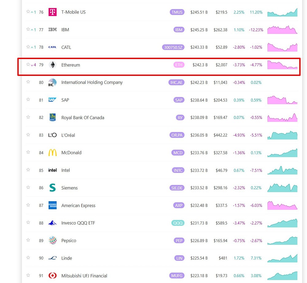This screenshot has height=283, width=307.
Task: Open the IBM price sparkline chart
Action: point(282,30)
